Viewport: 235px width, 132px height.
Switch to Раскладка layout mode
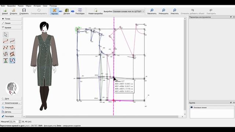[80, 11]
